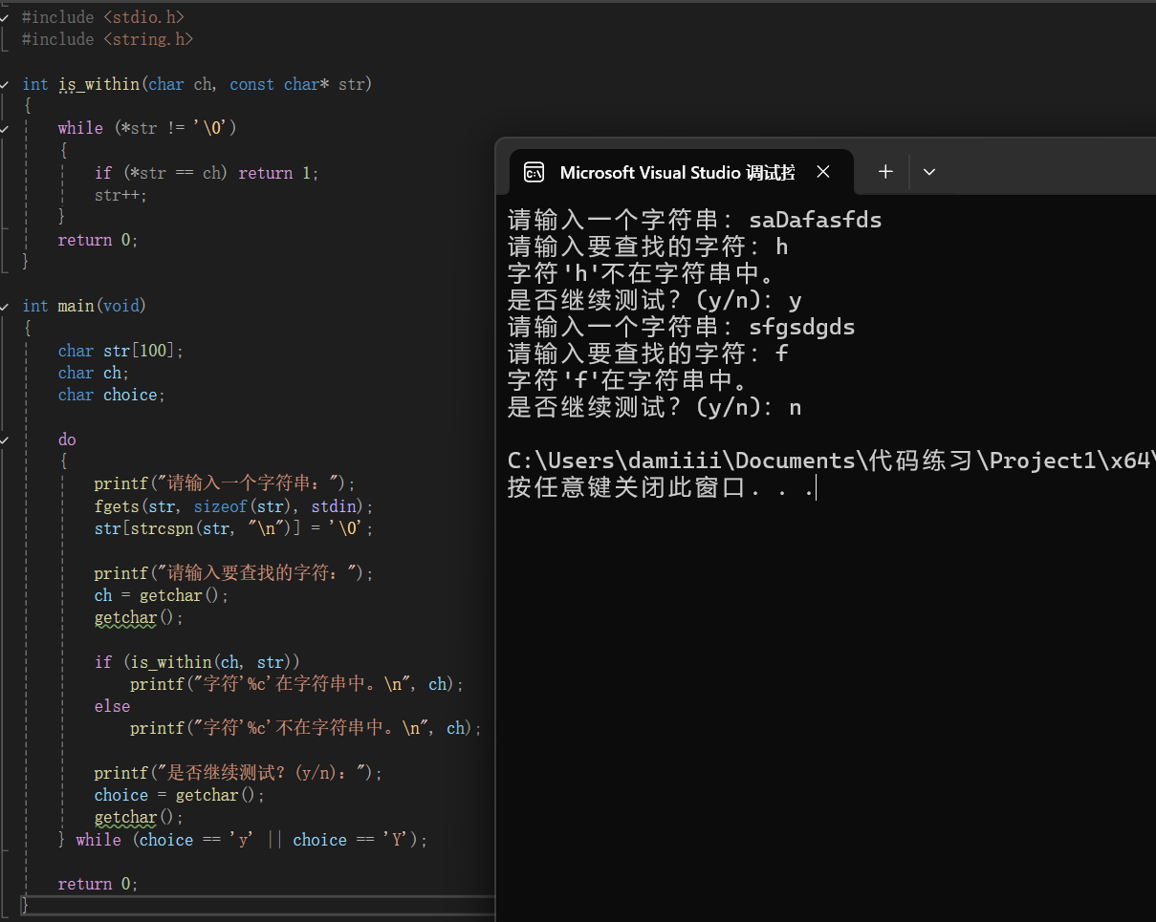Click the 'if (*str == ch) return 1;' line

(207, 173)
